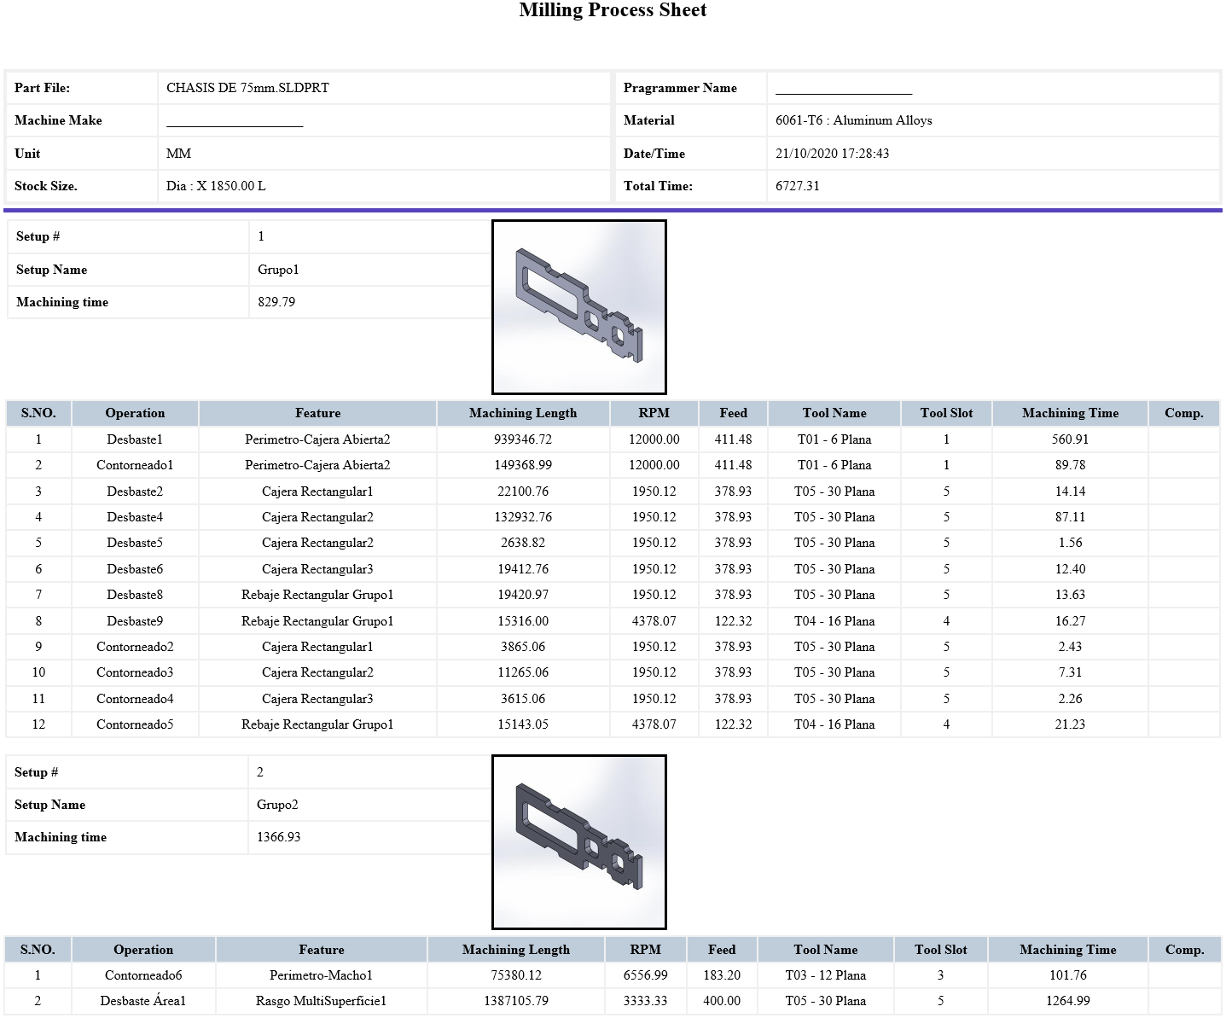The width and height of the screenshot is (1226, 1018).
Task: Click the Setup 1 part thumbnail image
Action: coord(578,307)
